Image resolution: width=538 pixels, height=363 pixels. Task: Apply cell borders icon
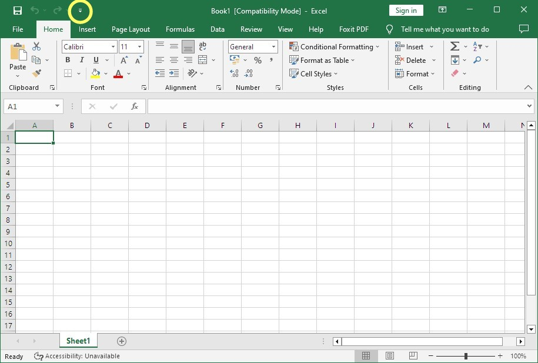pyautogui.click(x=68, y=73)
